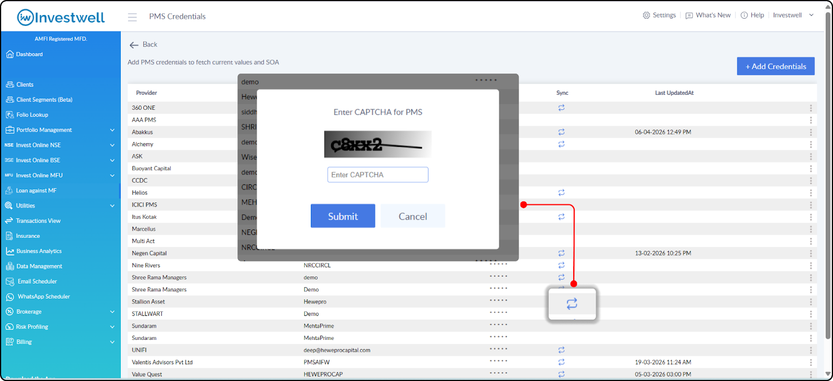Viewport: 833px width, 381px height.
Task: Click the CAPTCHA image
Action: (378, 144)
